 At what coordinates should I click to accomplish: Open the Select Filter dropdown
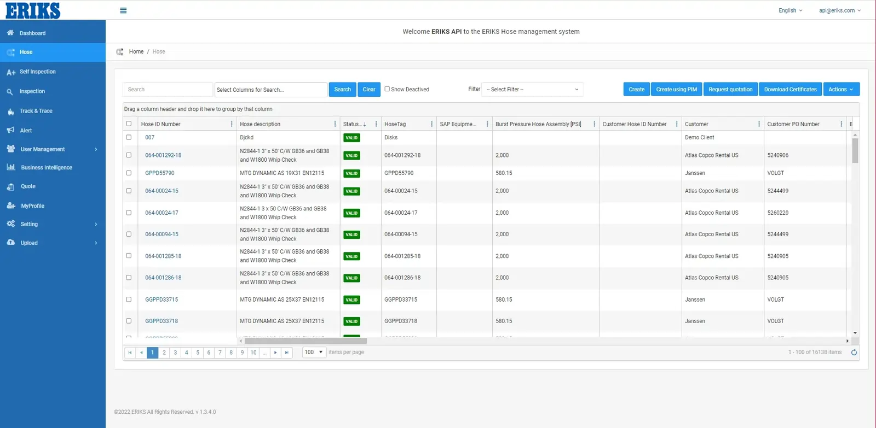click(x=532, y=90)
